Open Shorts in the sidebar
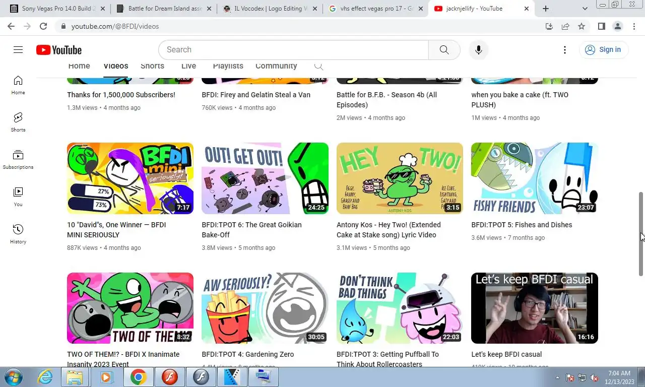Screen dimensions: 645x387 tap(18, 122)
